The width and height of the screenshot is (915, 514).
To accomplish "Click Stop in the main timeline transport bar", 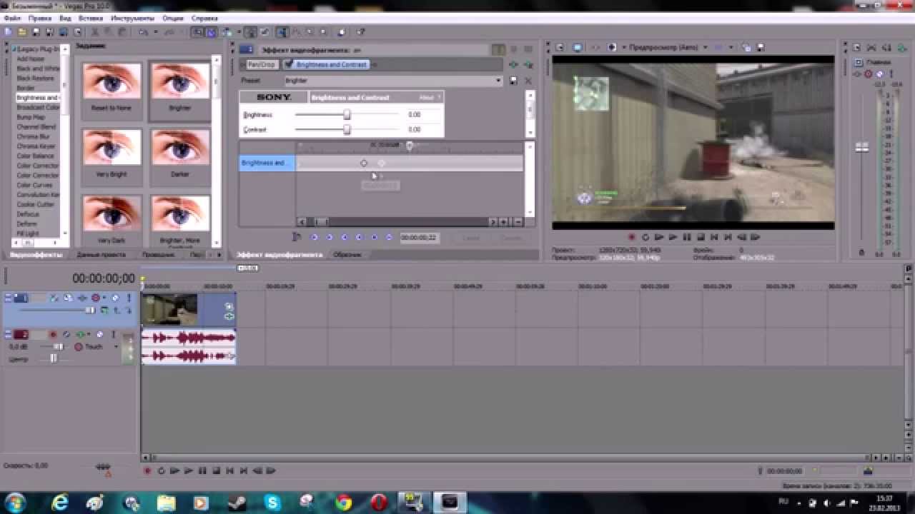I will (x=216, y=470).
